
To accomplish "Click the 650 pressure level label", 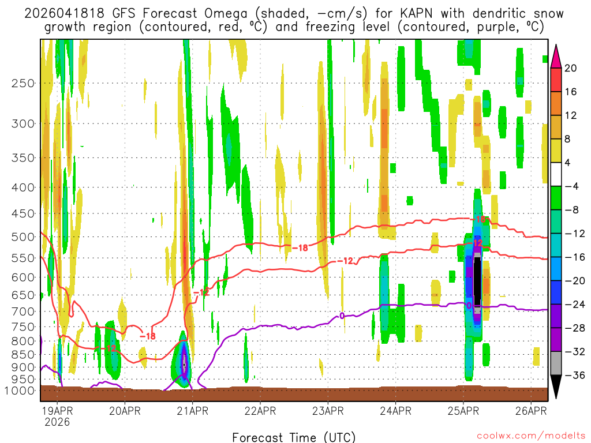I will [23, 295].
